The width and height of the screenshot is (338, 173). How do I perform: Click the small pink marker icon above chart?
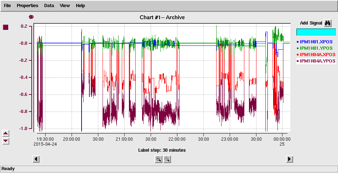click(x=31, y=17)
